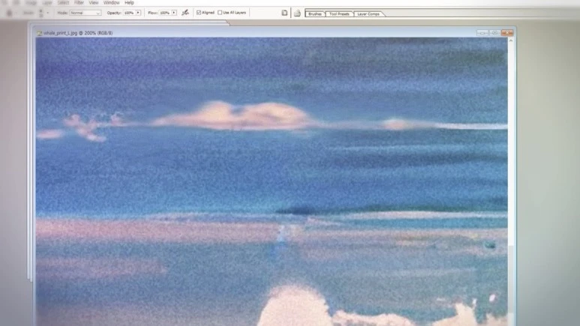Screen dimensions: 580x326
Task: Click the palette well icon beside Brushes tab
Action: (x=297, y=13)
